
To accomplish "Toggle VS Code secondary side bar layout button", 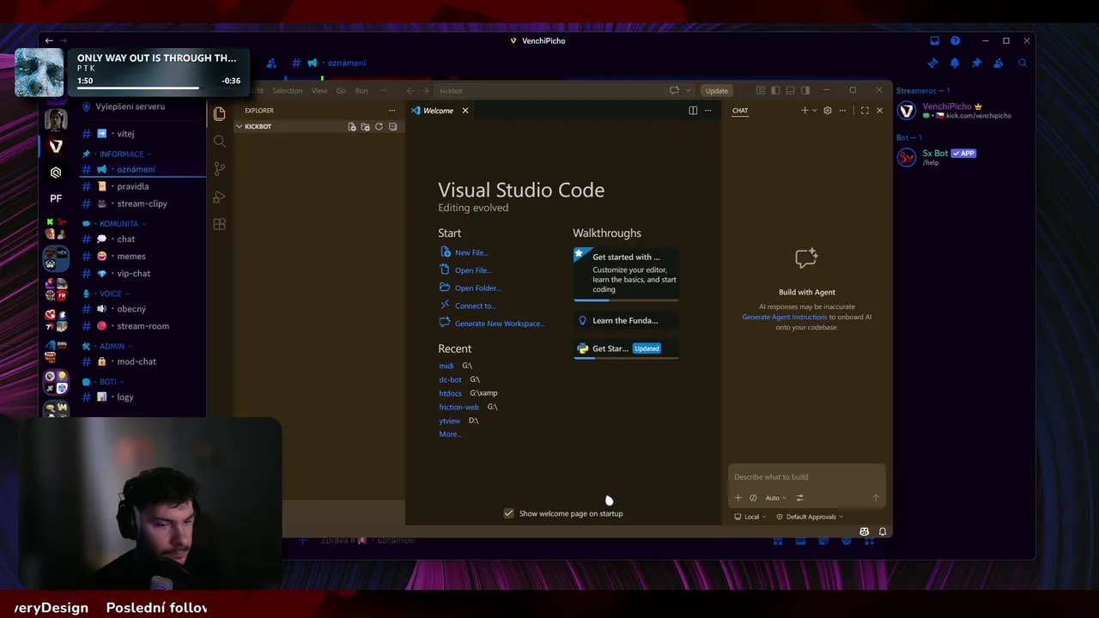I will pos(805,90).
